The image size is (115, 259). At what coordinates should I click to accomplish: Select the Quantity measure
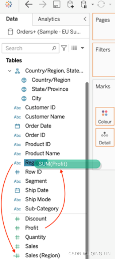click(35, 237)
